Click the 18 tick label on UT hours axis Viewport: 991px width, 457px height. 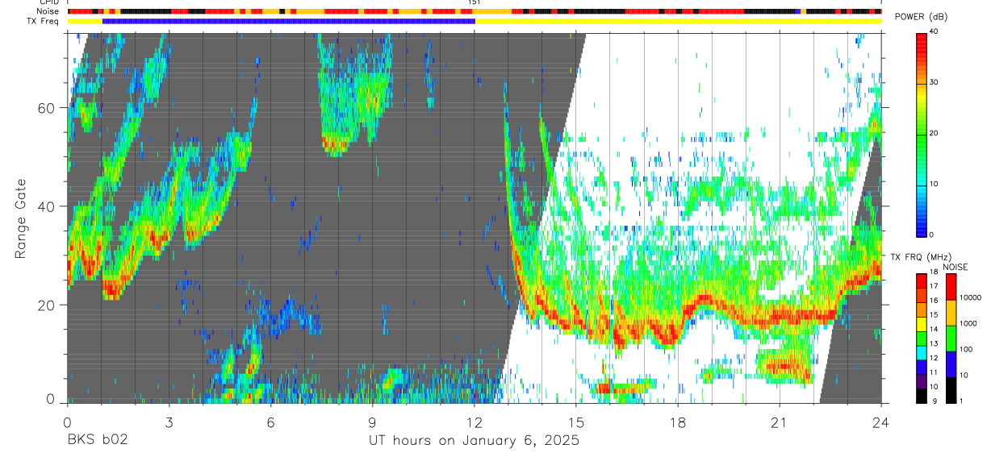coord(678,422)
